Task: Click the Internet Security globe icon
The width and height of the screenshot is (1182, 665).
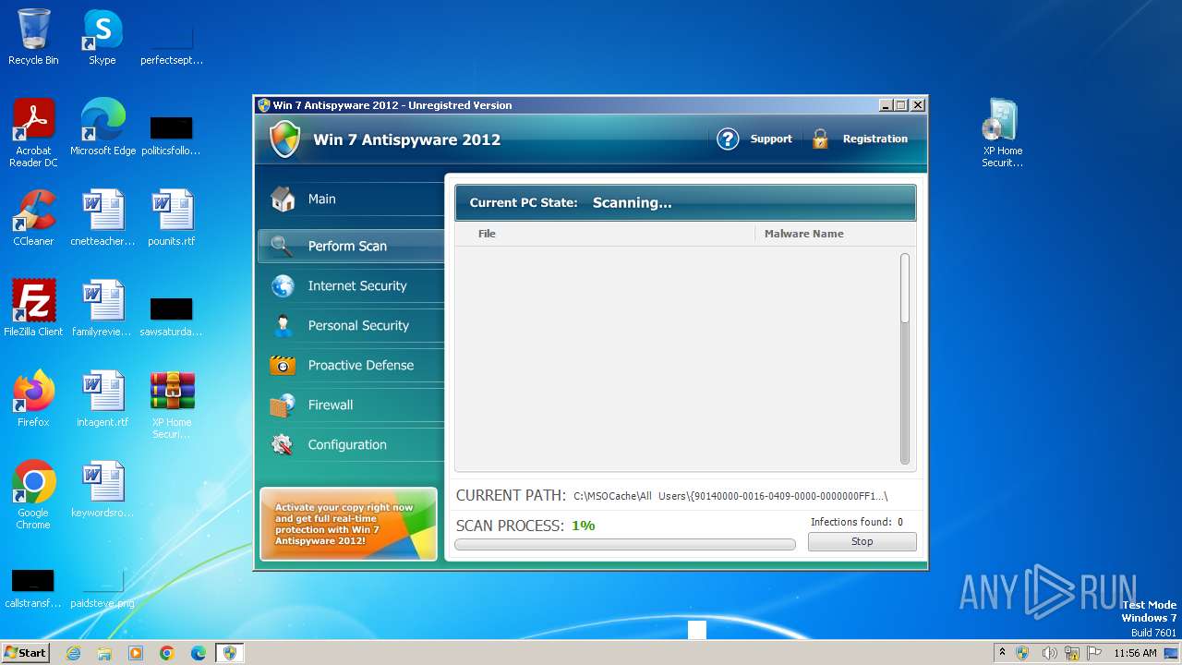Action: coord(283,285)
